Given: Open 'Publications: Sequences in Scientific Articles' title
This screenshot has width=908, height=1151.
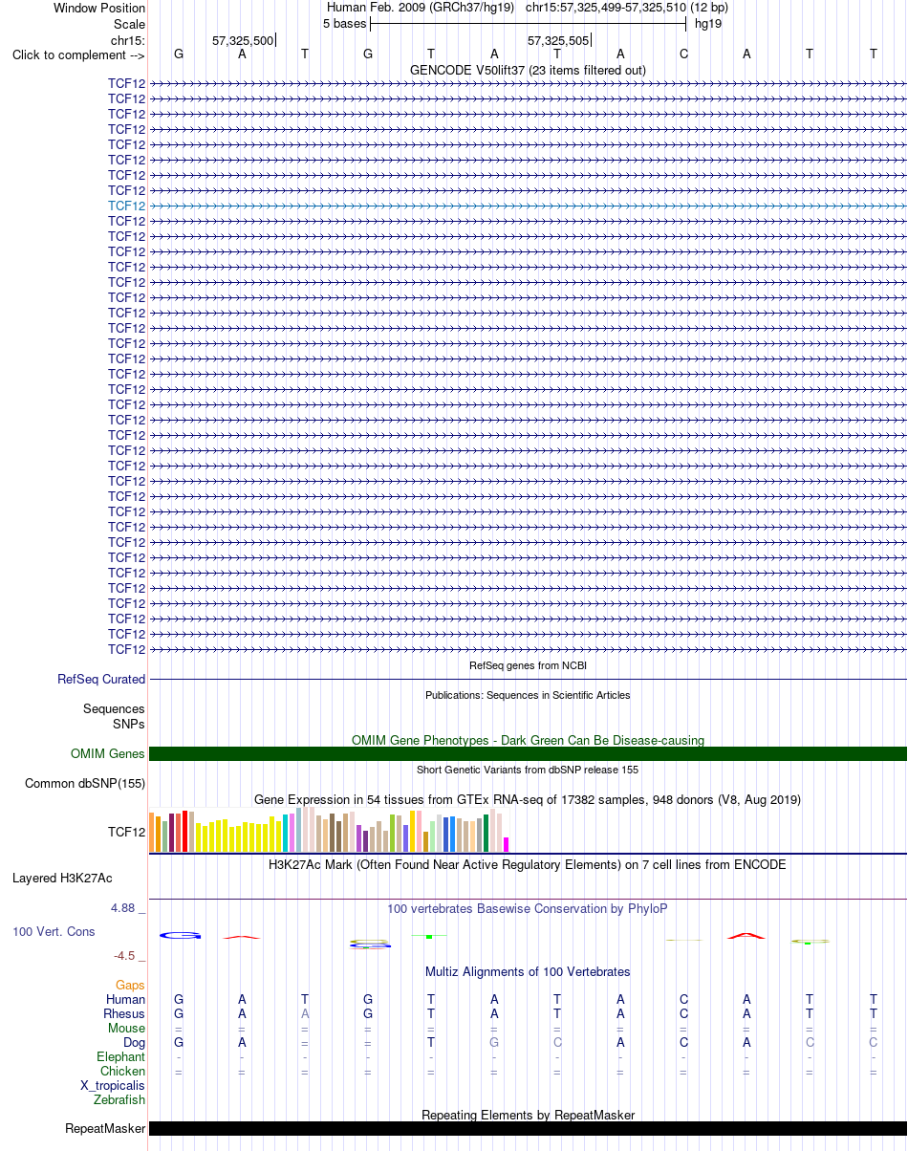Looking at the screenshot, I should (528, 695).
